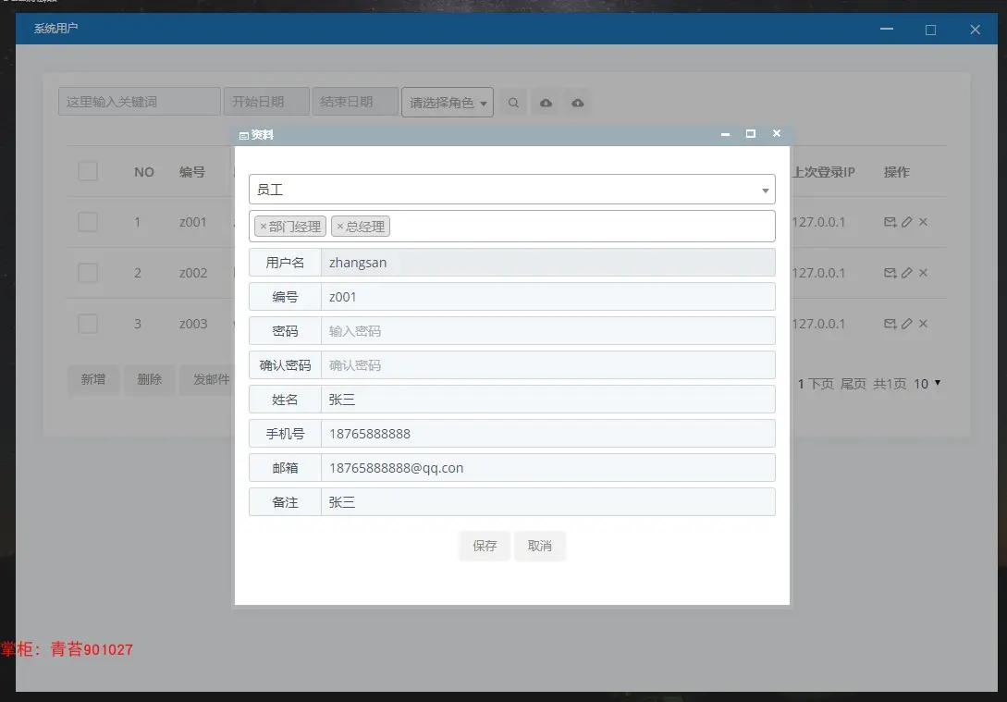This screenshot has height=702, width=1007.
Task: Open the 员工 type dropdown
Action: pos(512,190)
